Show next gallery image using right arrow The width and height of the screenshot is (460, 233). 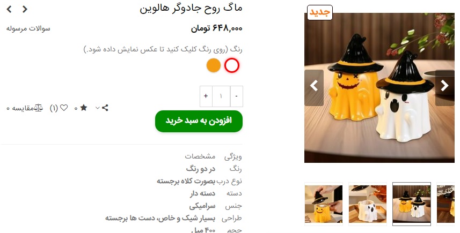(x=445, y=86)
